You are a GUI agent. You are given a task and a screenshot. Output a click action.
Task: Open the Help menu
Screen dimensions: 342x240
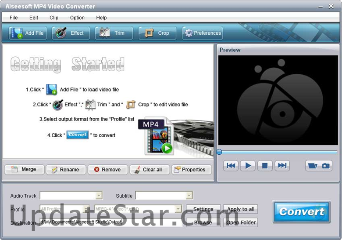101,18
